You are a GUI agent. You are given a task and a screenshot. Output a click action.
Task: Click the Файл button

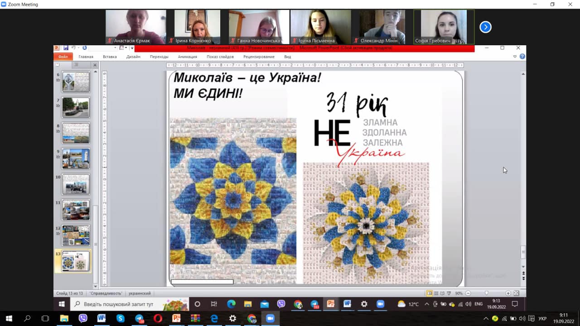(x=63, y=57)
